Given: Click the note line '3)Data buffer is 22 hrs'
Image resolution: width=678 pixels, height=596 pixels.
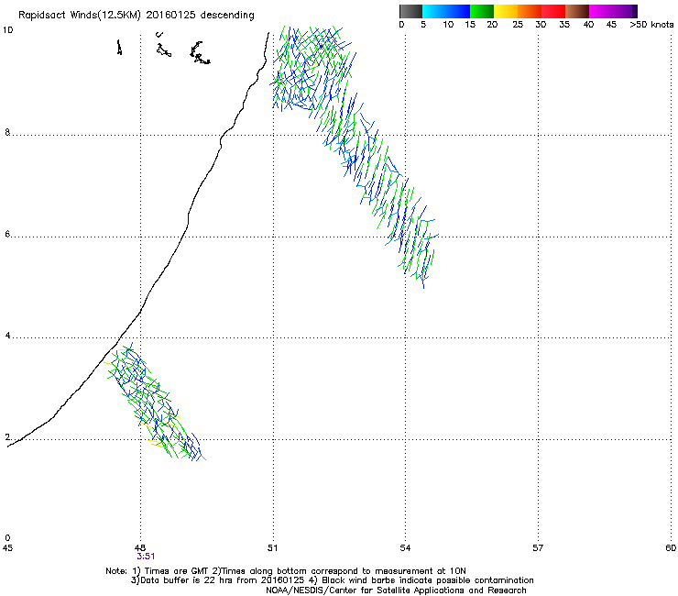Looking at the screenshot, I should (332, 580).
